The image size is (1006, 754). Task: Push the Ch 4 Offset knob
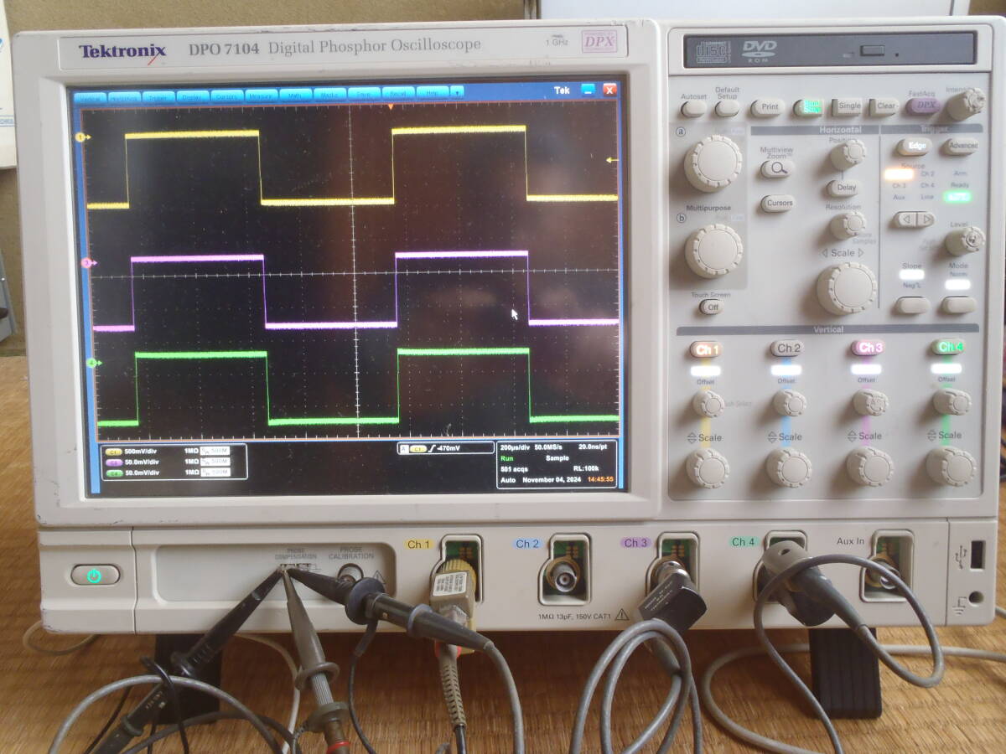tap(952, 402)
